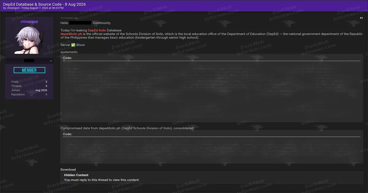Click the 'by citizengod - Friday August 7' byline

tap(33, 8)
